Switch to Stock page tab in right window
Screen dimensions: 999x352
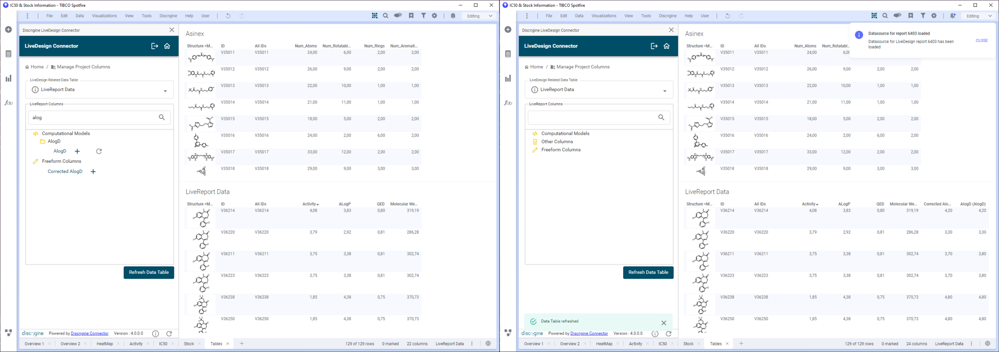click(688, 344)
